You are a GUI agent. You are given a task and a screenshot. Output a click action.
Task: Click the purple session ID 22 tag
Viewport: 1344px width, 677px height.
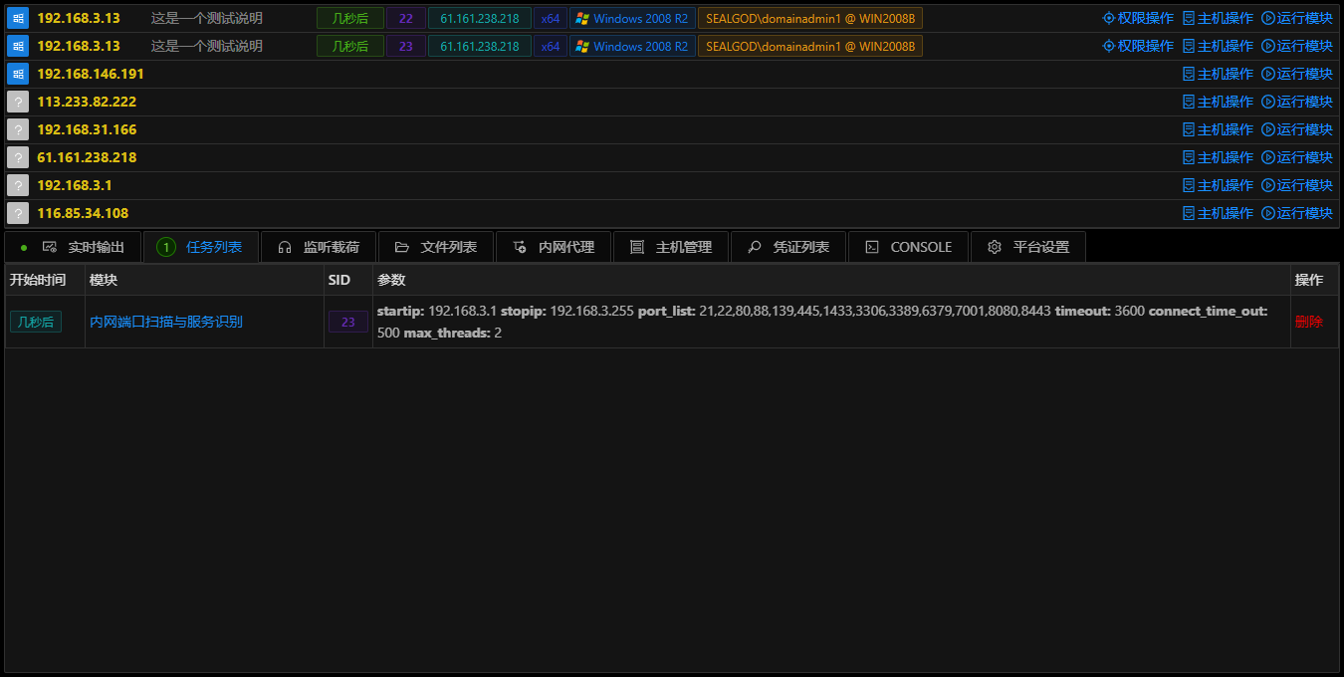(405, 18)
